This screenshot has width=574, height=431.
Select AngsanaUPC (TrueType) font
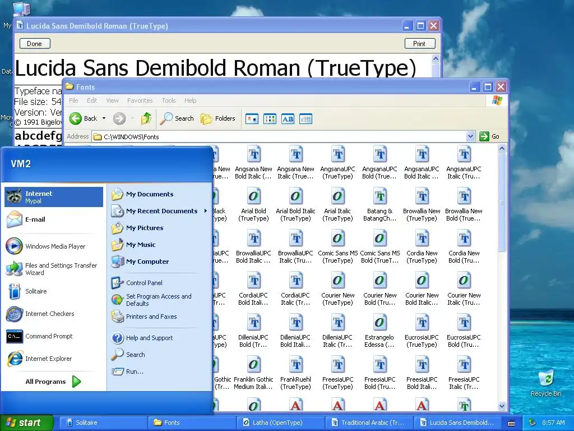pyautogui.click(x=337, y=163)
